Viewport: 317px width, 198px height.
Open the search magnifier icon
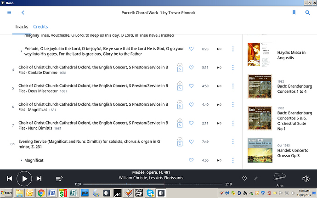click(307, 12)
